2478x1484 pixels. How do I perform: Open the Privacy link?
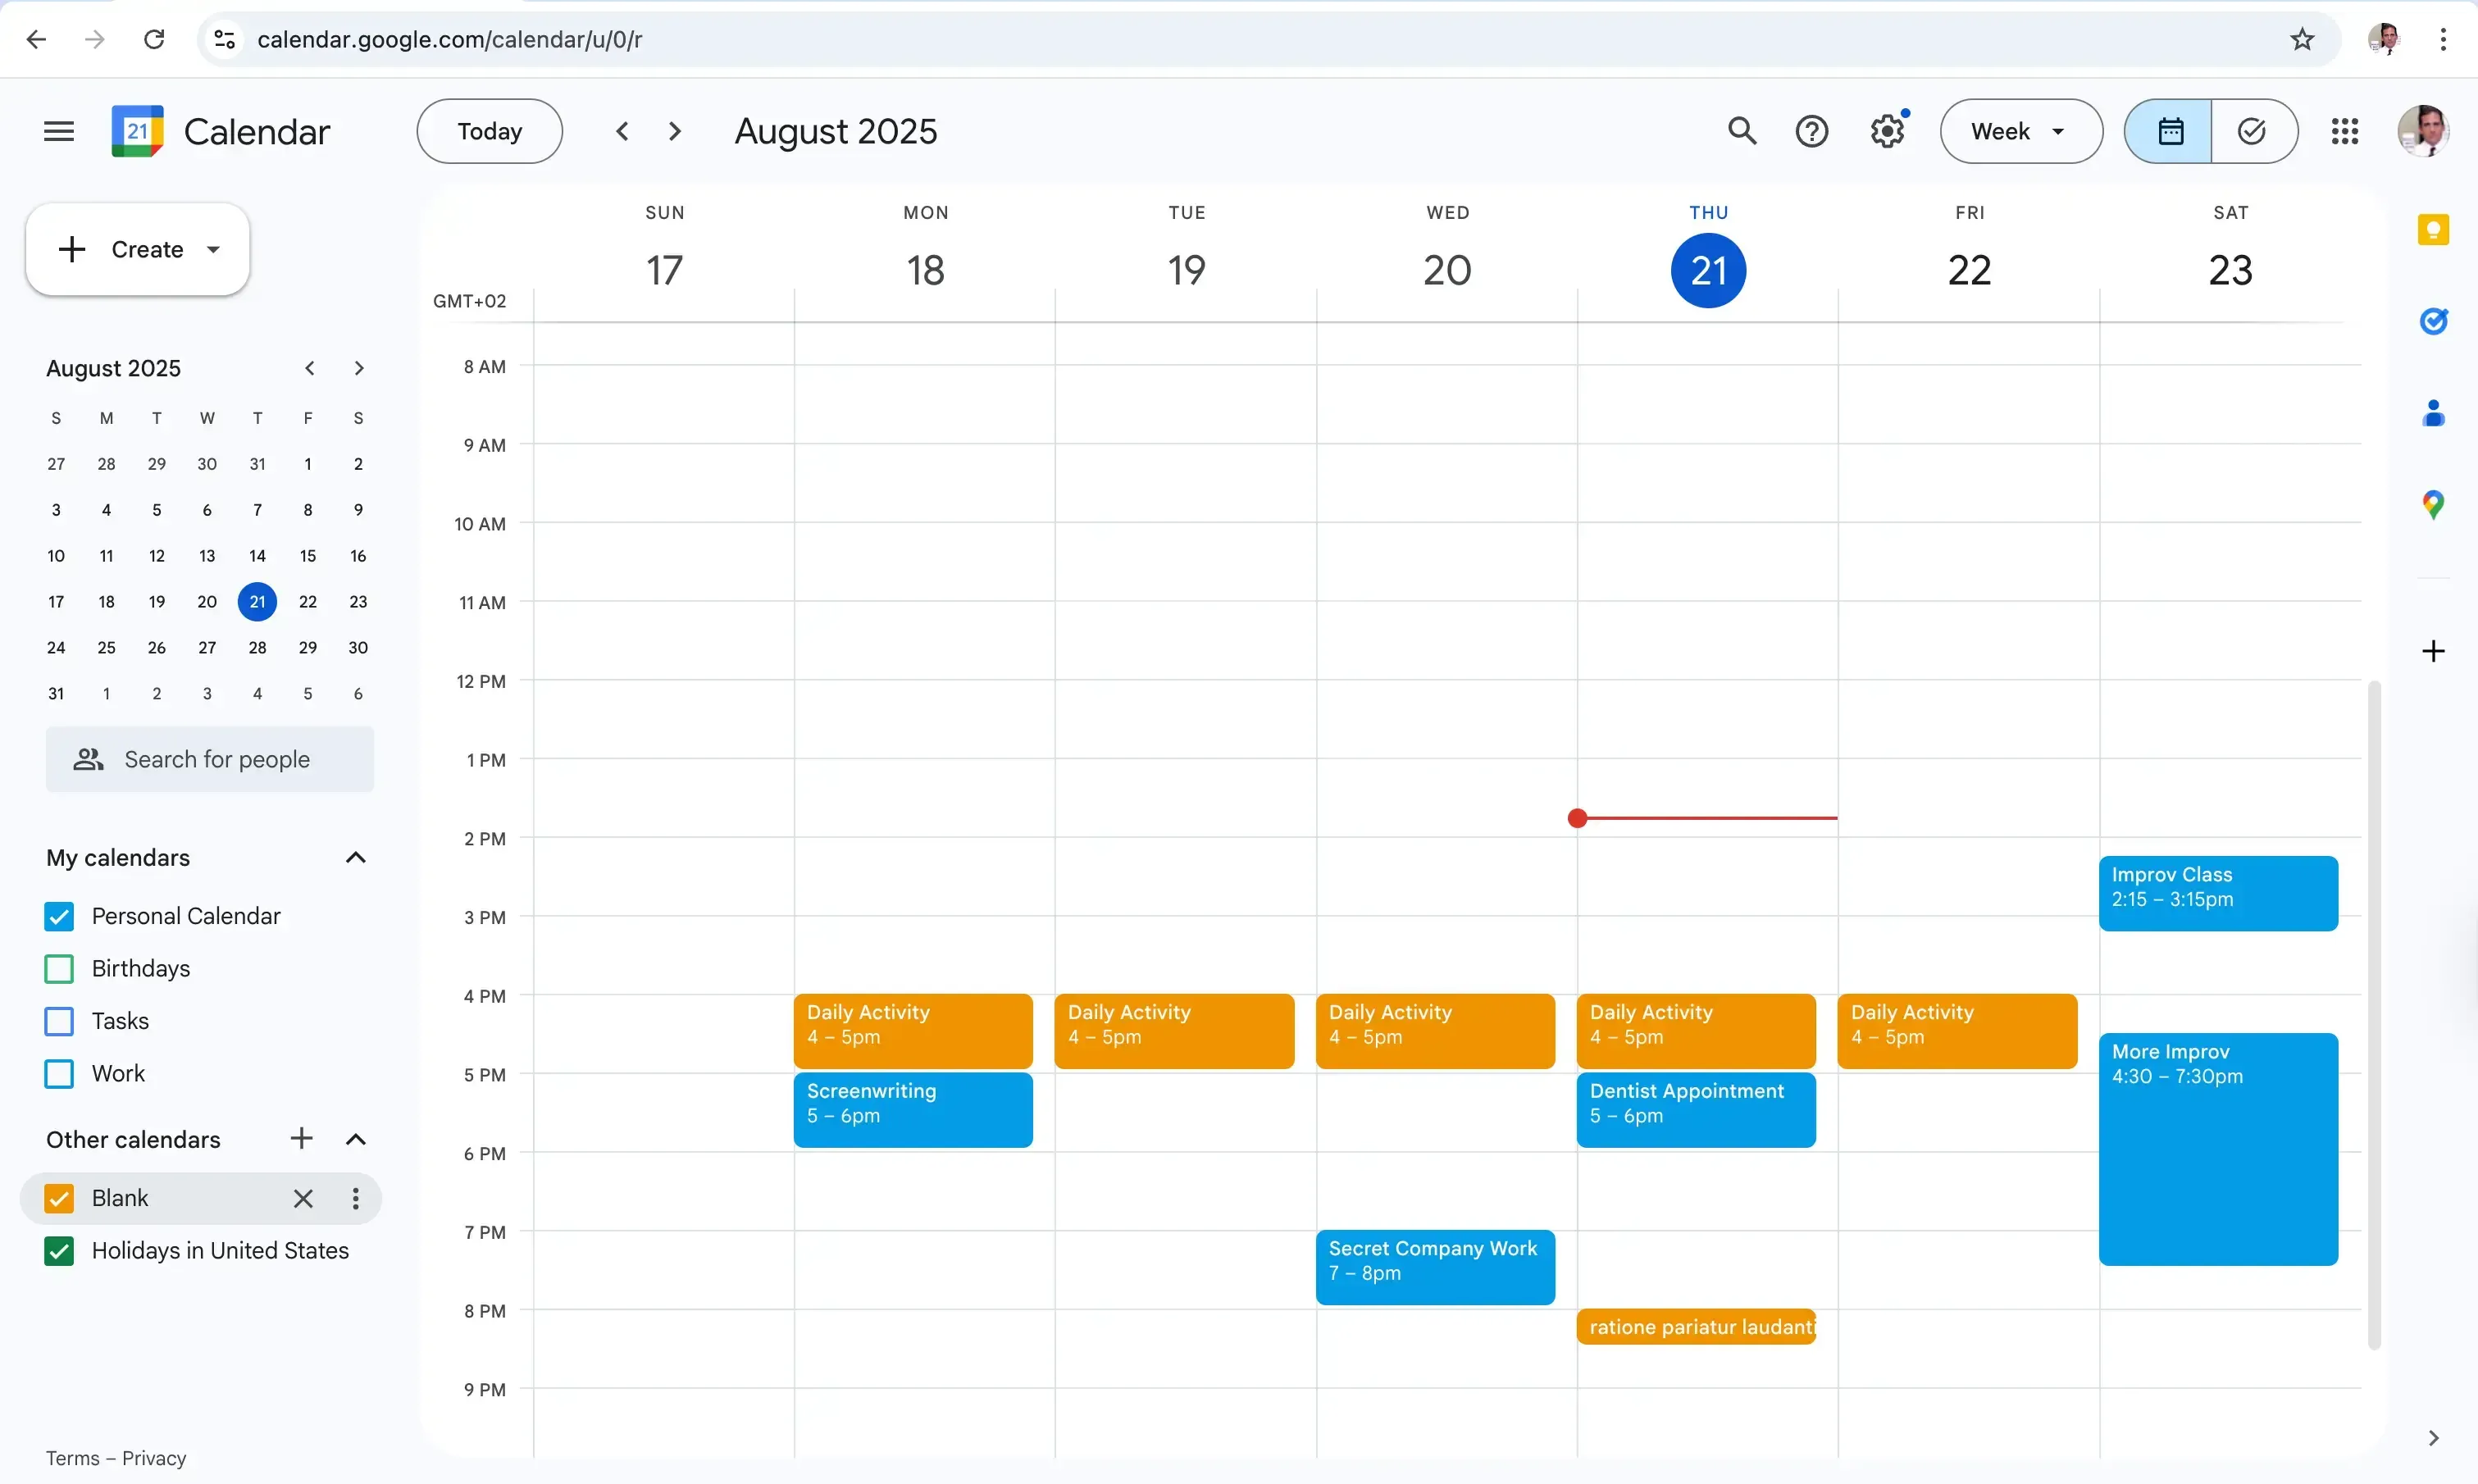(x=154, y=1458)
